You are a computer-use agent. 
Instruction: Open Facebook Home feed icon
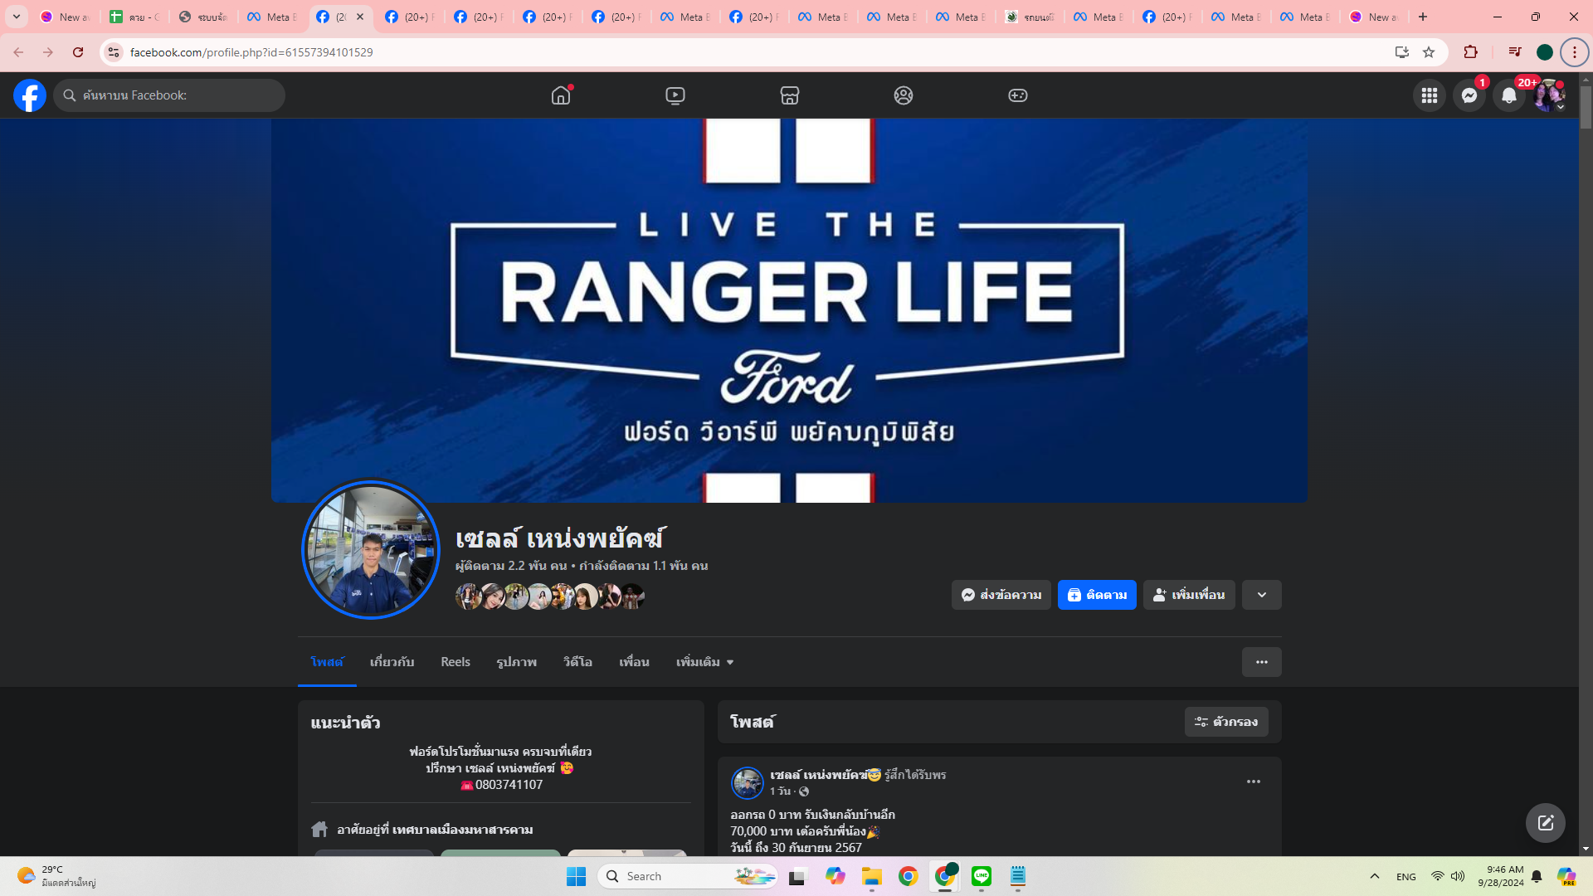coord(561,95)
